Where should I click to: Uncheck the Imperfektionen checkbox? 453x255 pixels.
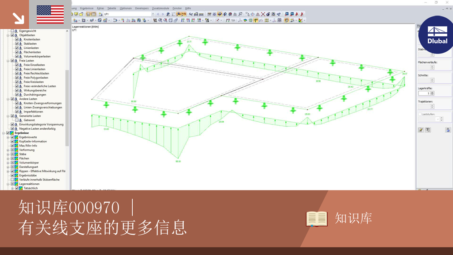coord(17,112)
